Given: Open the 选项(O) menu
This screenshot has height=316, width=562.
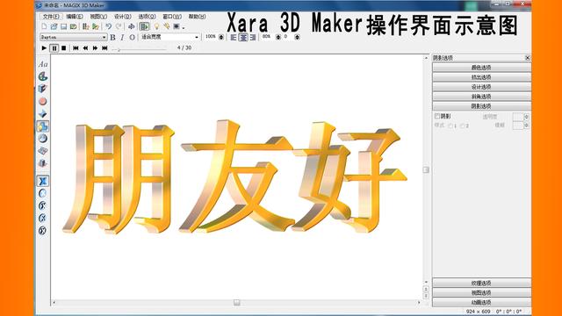Looking at the screenshot, I should [147, 17].
